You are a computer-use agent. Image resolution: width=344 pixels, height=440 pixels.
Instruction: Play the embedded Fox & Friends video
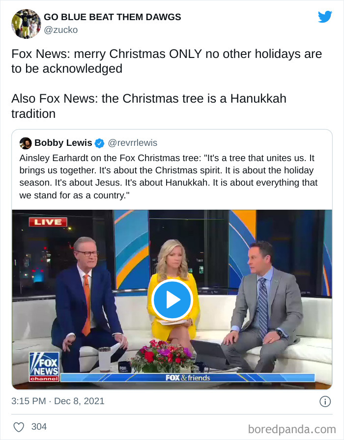click(x=172, y=300)
